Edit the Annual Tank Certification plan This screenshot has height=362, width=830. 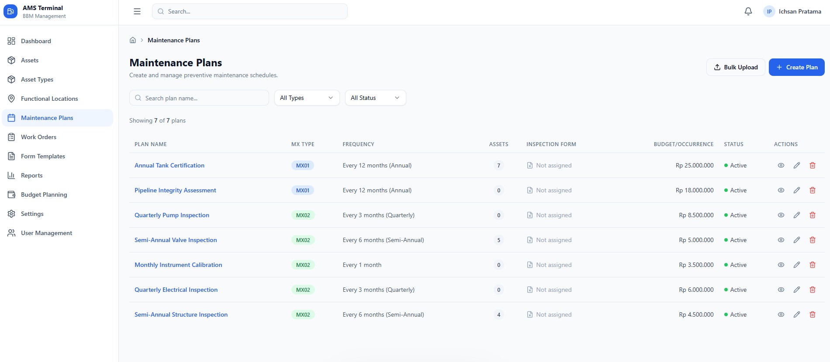click(x=796, y=165)
